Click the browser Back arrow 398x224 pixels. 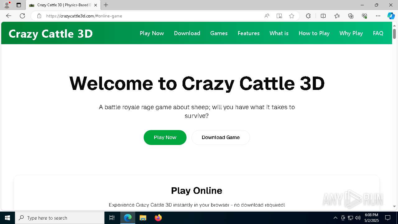click(9, 16)
